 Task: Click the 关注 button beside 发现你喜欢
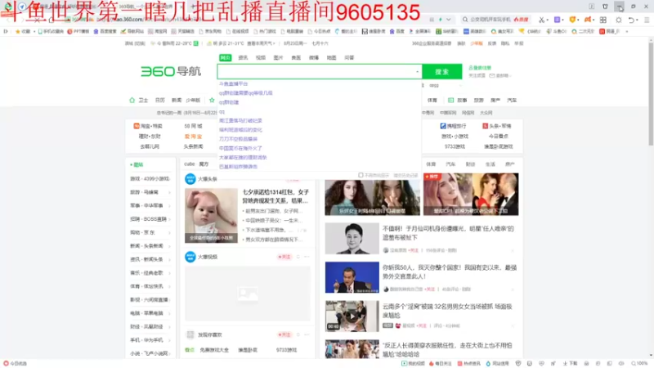[x=284, y=334]
